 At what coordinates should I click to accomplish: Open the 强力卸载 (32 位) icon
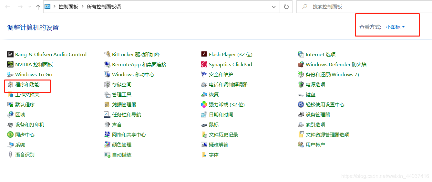[204, 104]
